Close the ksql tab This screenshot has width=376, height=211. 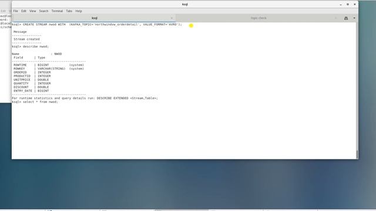[172, 18]
